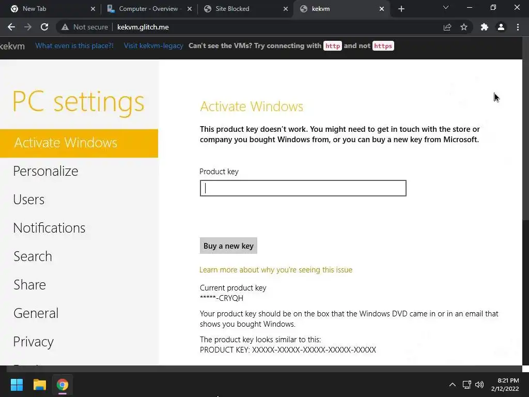Share this page icon in address bar
Image resolution: width=529 pixels, height=397 pixels.
pyautogui.click(x=447, y=27)
